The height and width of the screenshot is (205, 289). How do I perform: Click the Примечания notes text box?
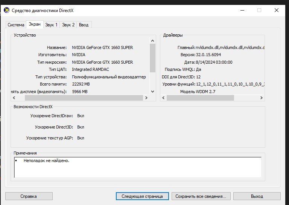pos(138,167)
